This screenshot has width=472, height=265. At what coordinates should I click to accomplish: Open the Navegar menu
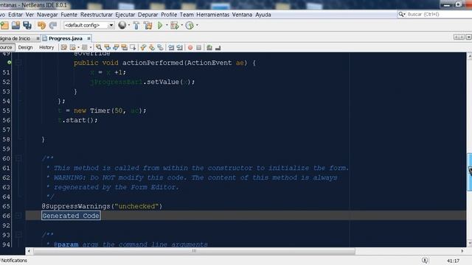click(47, 15)
